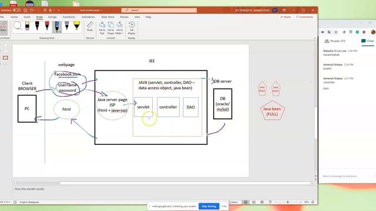This screenshot has height=211, width=376.
Task: Zoom in with the plus button
Action: 301,202
